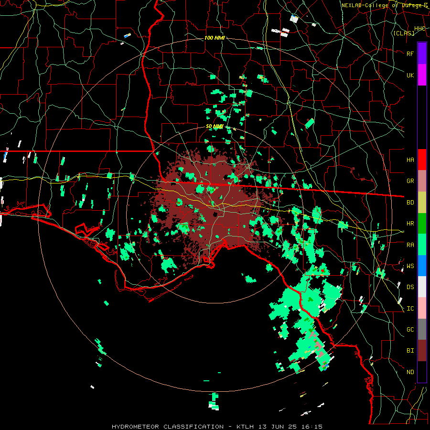Click the UK legend label
Viewport: 430px width, 430px height.
pos(410,75)
